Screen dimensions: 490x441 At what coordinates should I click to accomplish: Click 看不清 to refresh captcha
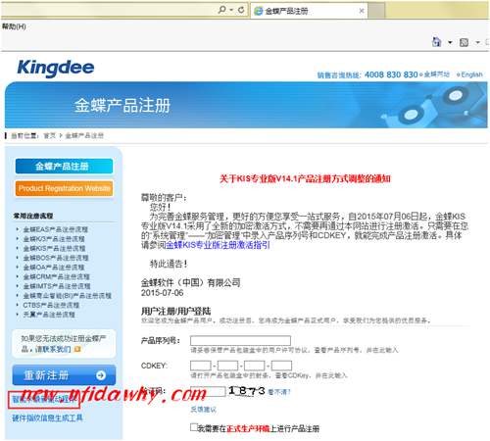(x=279, y=391)
